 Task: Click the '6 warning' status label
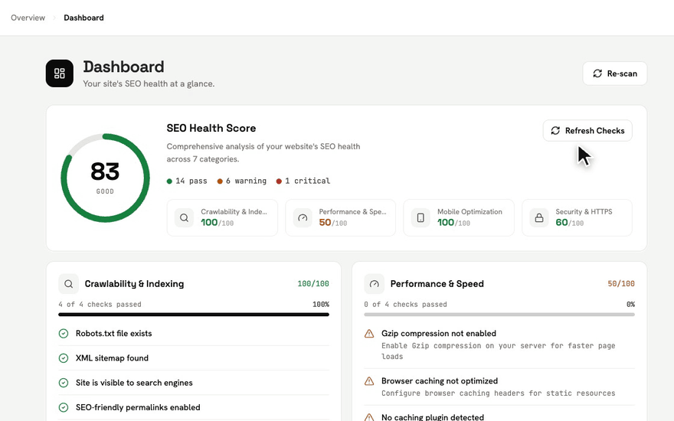[x=242, y=181]
